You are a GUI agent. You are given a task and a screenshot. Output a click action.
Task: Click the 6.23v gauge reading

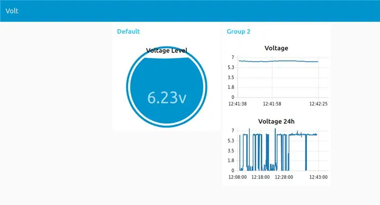coord(167,98)
